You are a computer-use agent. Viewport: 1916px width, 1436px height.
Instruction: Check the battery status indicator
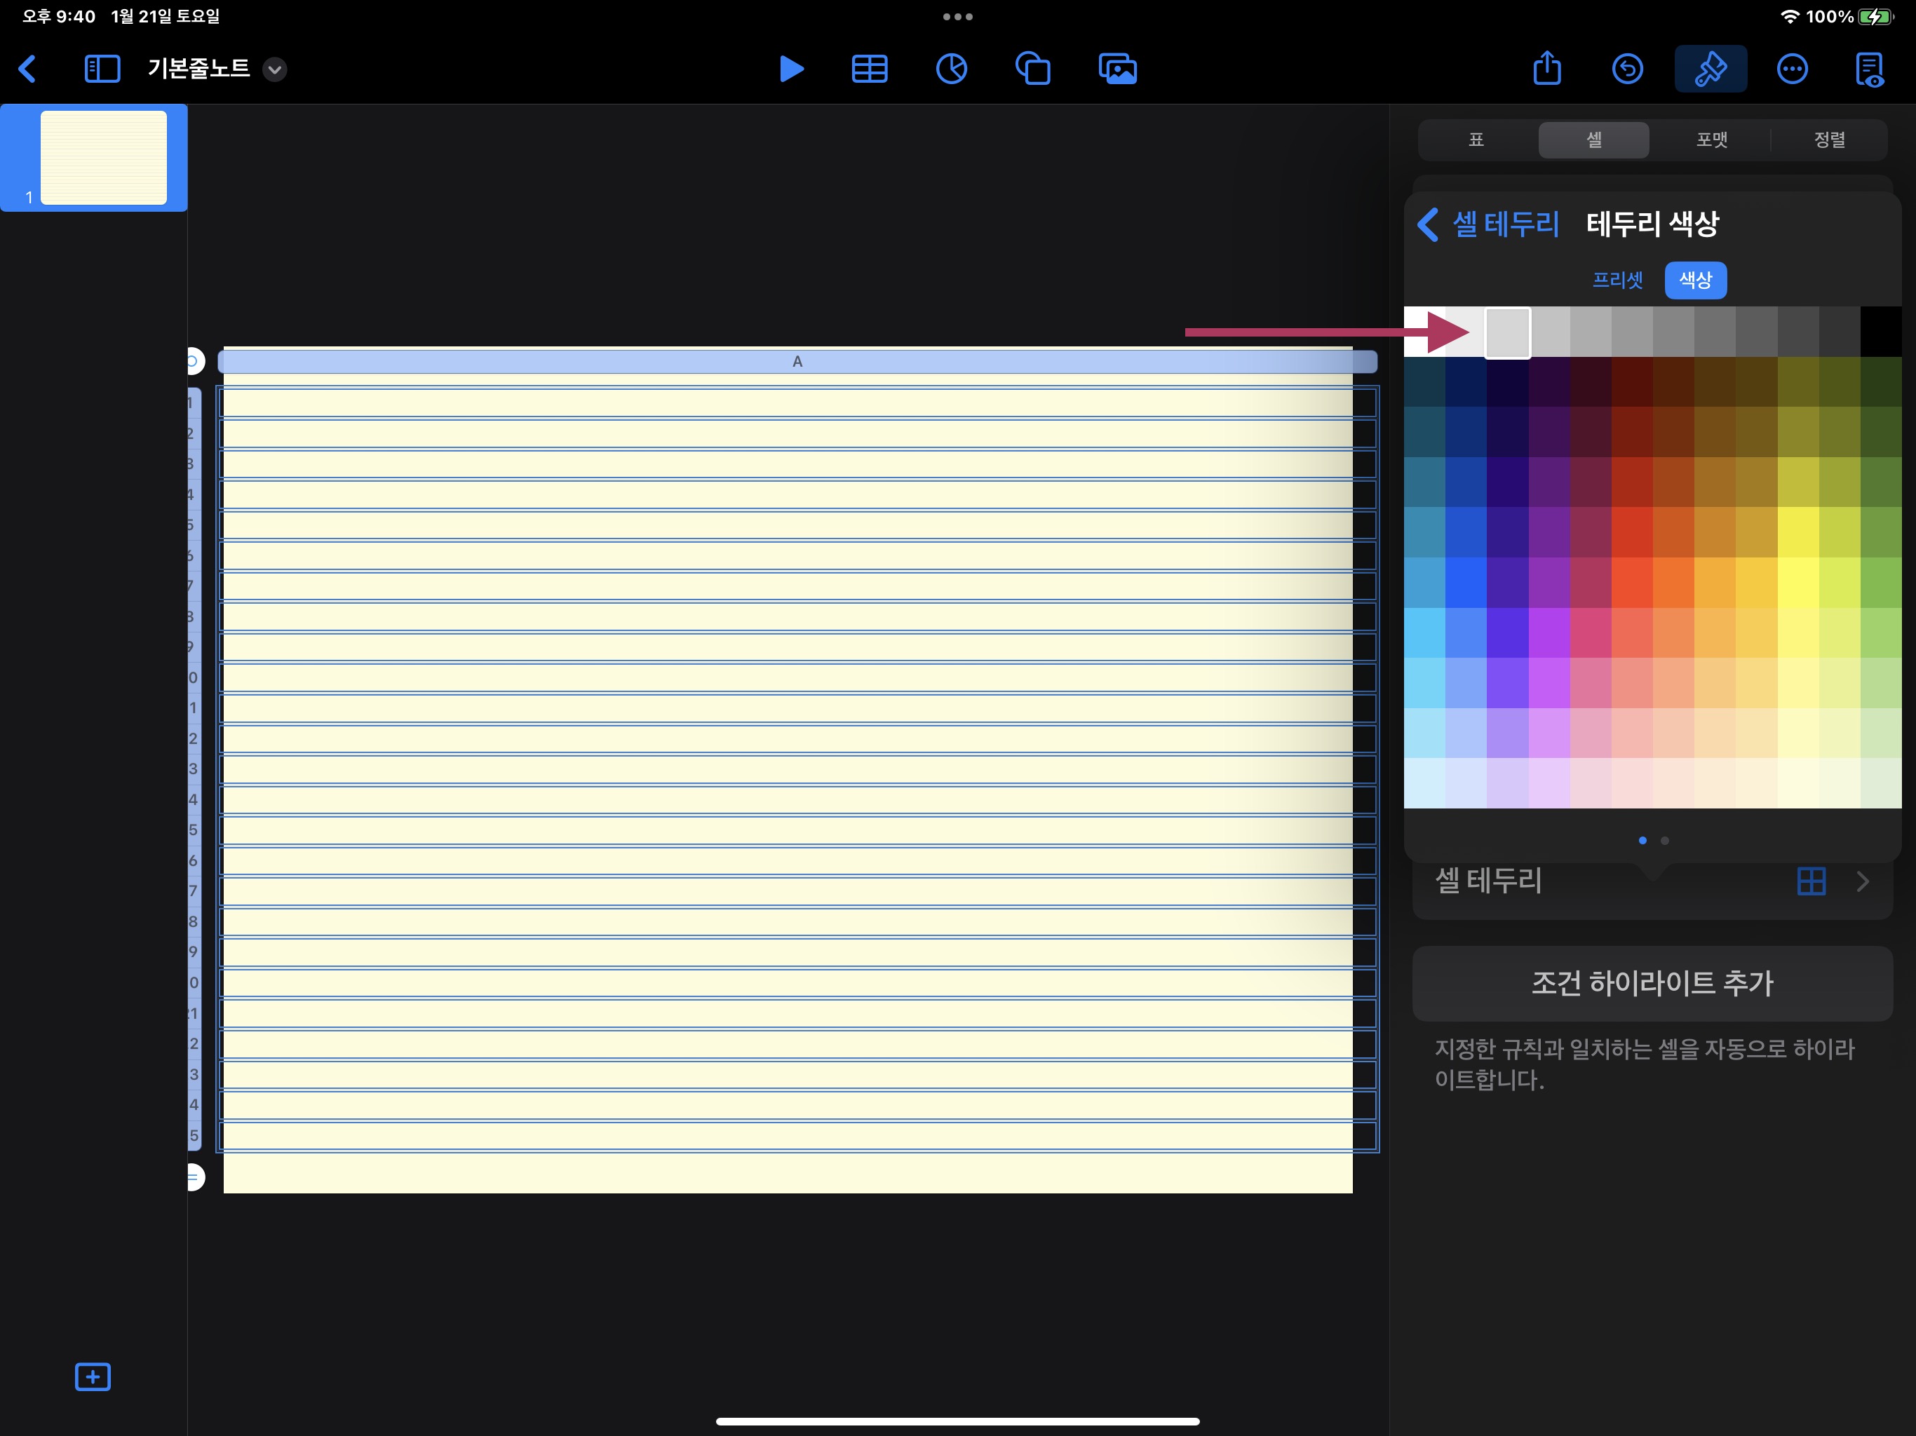pyautogui.click(x=1876, y=16)
